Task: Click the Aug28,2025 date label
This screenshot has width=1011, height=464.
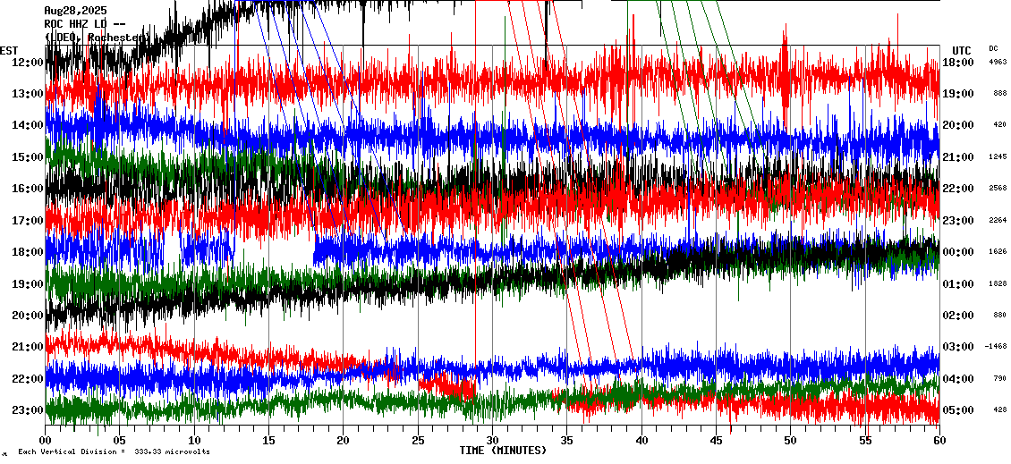Action: tap(75, 11)
